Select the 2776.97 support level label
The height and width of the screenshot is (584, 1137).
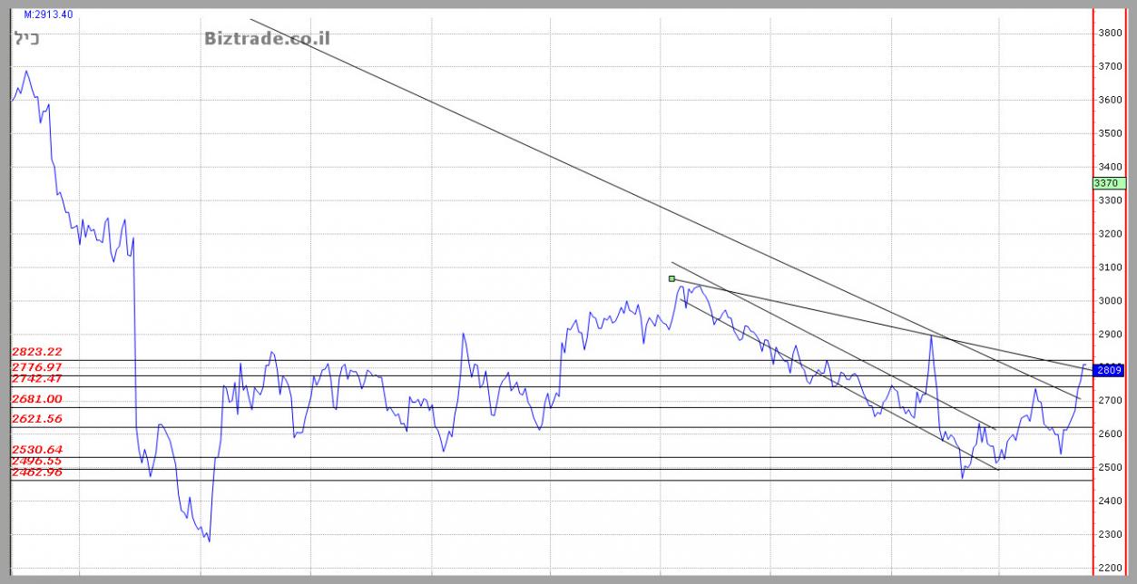tap(36, 366)
